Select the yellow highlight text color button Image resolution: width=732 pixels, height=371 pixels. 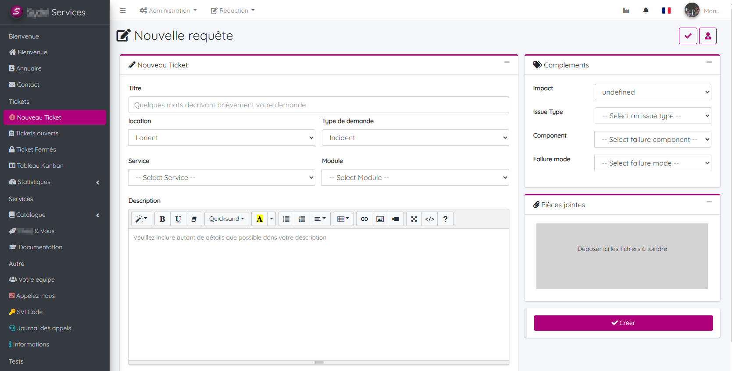coord(259,219)
